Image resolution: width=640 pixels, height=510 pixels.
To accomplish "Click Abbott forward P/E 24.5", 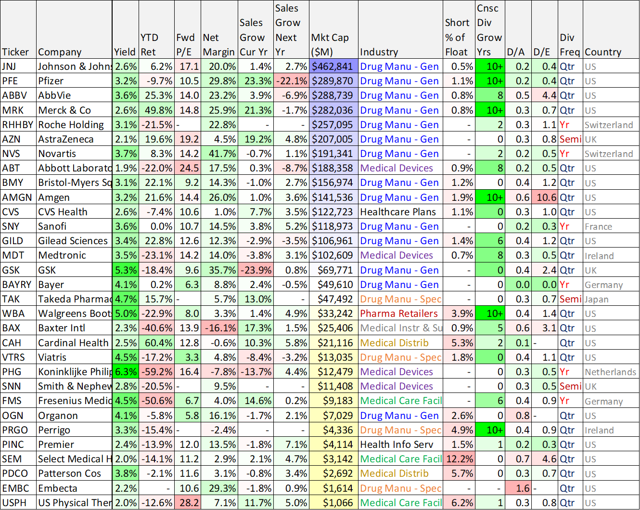I will 188,168.
